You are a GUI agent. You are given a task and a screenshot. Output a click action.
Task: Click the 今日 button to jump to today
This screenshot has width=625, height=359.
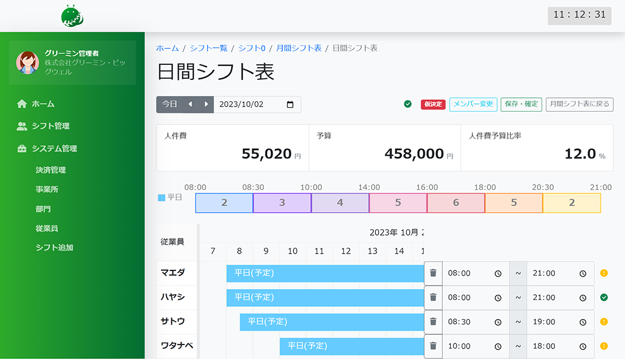coord(170,104)
